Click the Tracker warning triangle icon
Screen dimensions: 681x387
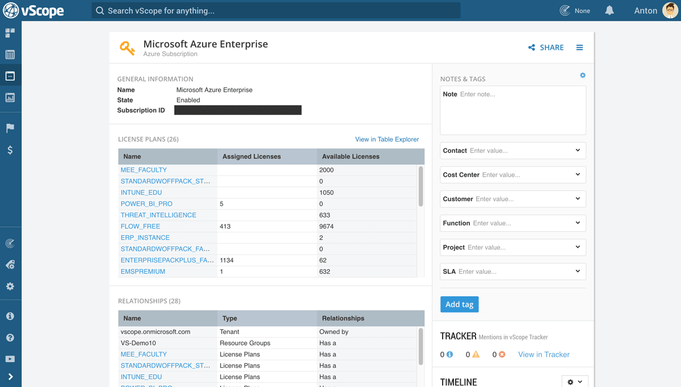[476, 355]
